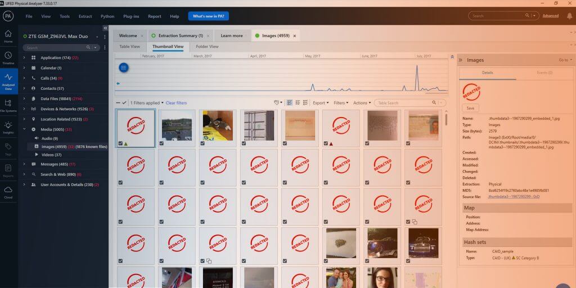
Task: Open the Insights panel icon
Action: [8, 128]
